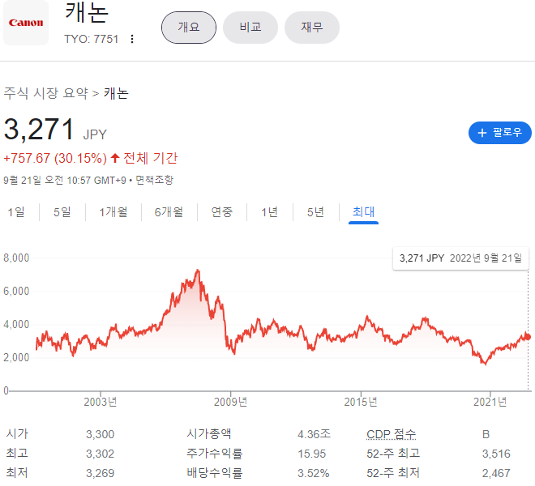Click the red endpoint dot on the chart
The image size is (535, 486).
(x=528, y=337)
